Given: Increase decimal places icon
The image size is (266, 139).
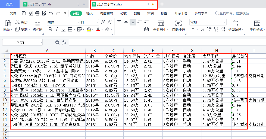Looking at the screenshot, I should pyautogui.click(x=216, y=30).
